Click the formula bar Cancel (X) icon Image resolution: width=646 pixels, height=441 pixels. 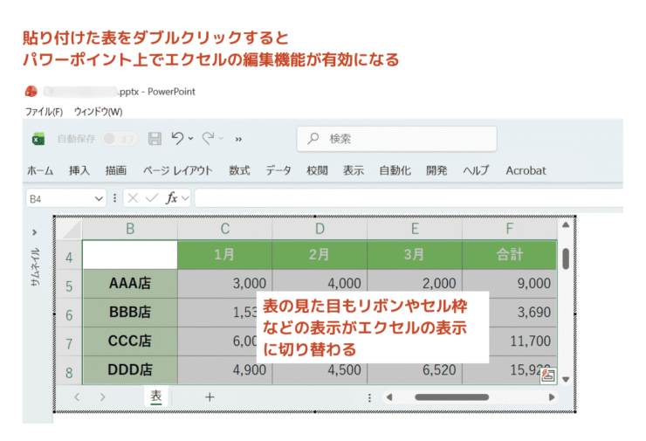[133, 198]
